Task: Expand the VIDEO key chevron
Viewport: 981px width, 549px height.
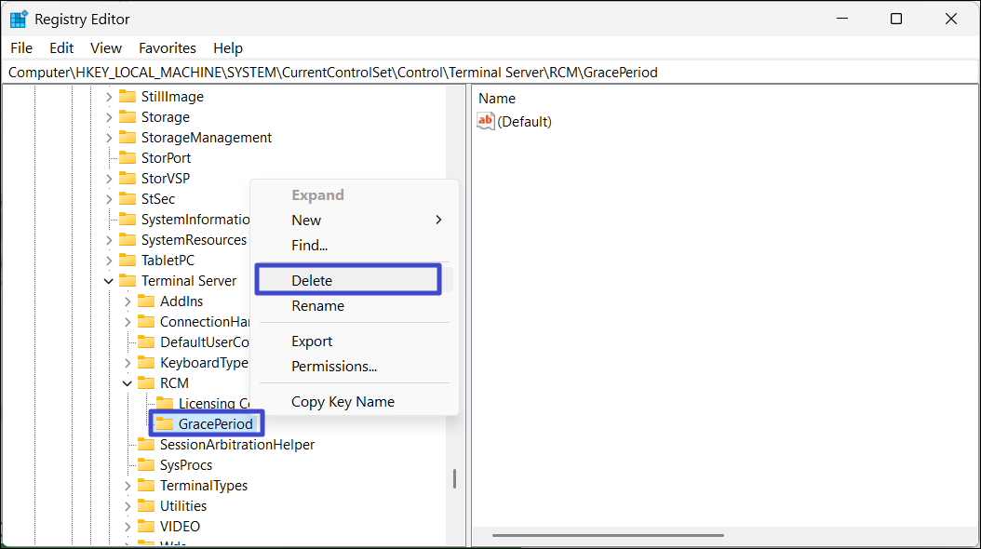Action: (x=128, y=527)
